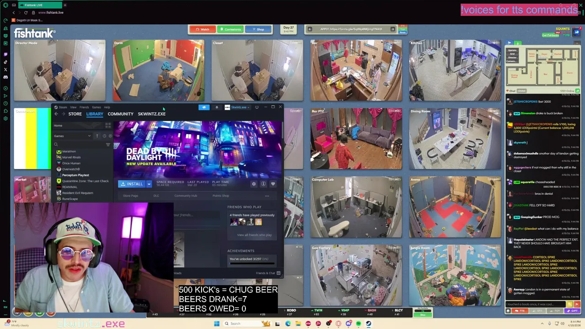Click the Steam library sort arrow icon
The height and width of the screenshot is (329, 585).
coord(97,136)
